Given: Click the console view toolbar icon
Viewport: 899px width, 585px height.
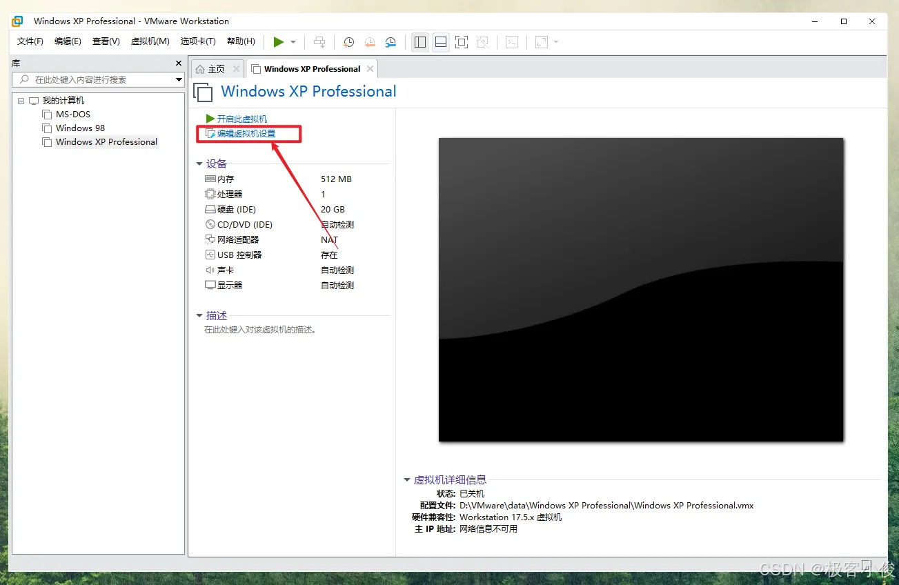Looking at the screenshot, I should [512, 42].
